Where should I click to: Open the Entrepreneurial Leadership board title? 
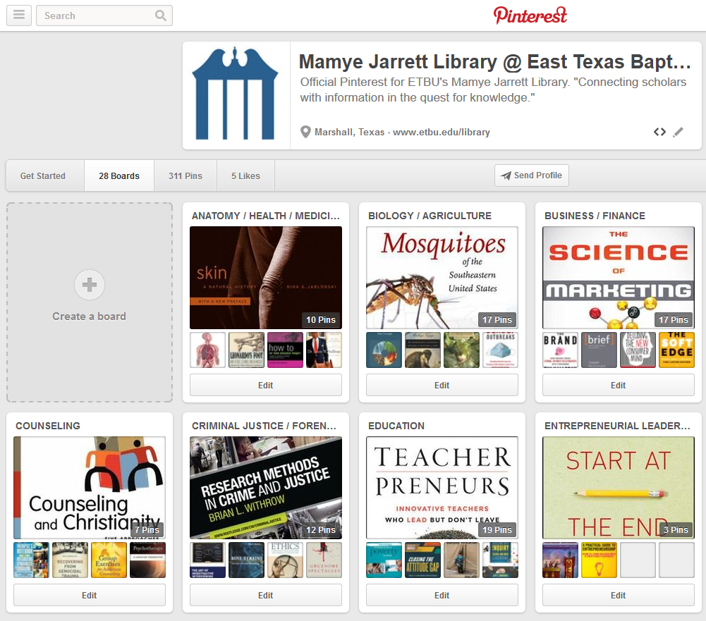617,426
